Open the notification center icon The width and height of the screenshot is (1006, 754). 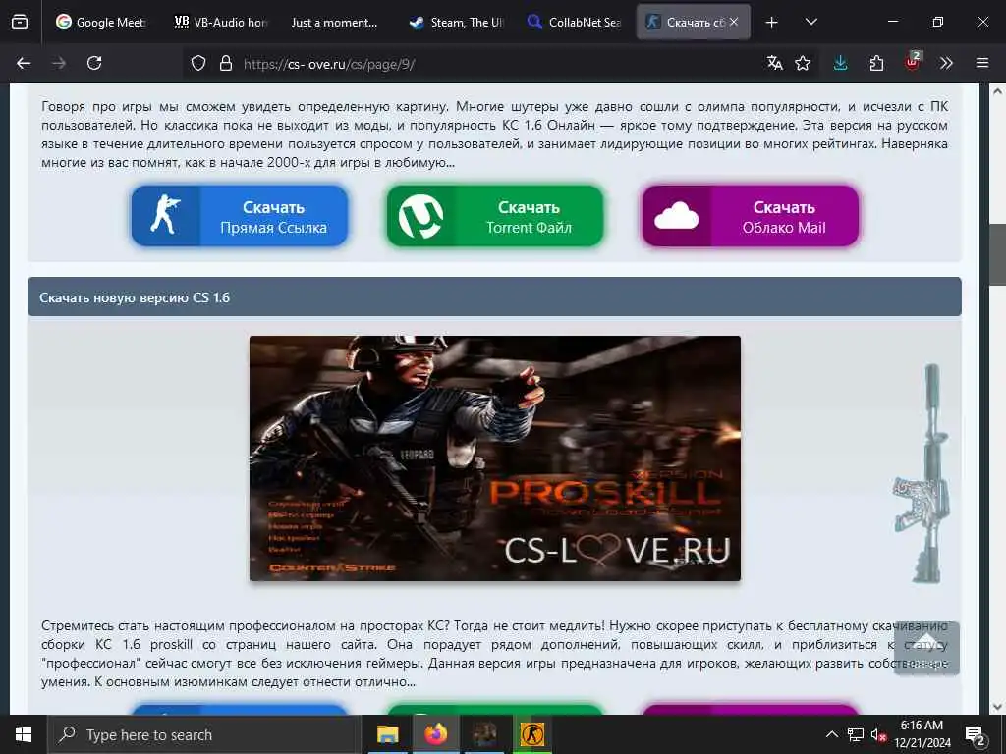pyautogui.click(x=976, y=735)
